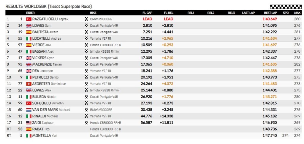Click the MAX speed column header

tap(297, 13)
